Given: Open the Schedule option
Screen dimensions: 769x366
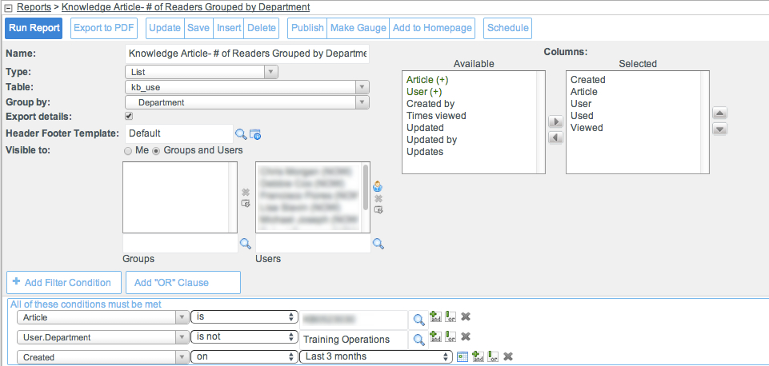Looking at the screenshot, I should click(x=507, y=28).
